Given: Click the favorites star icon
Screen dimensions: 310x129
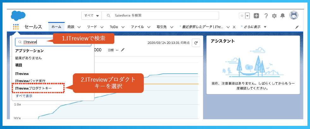Looking at the screenshot, I should pos(242,15).
